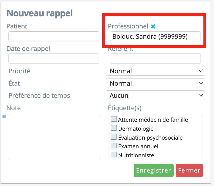The height and width of the screenshot is (186, 214).
Task: Click the Enregistrer button
Action: [x=153, y=170]
